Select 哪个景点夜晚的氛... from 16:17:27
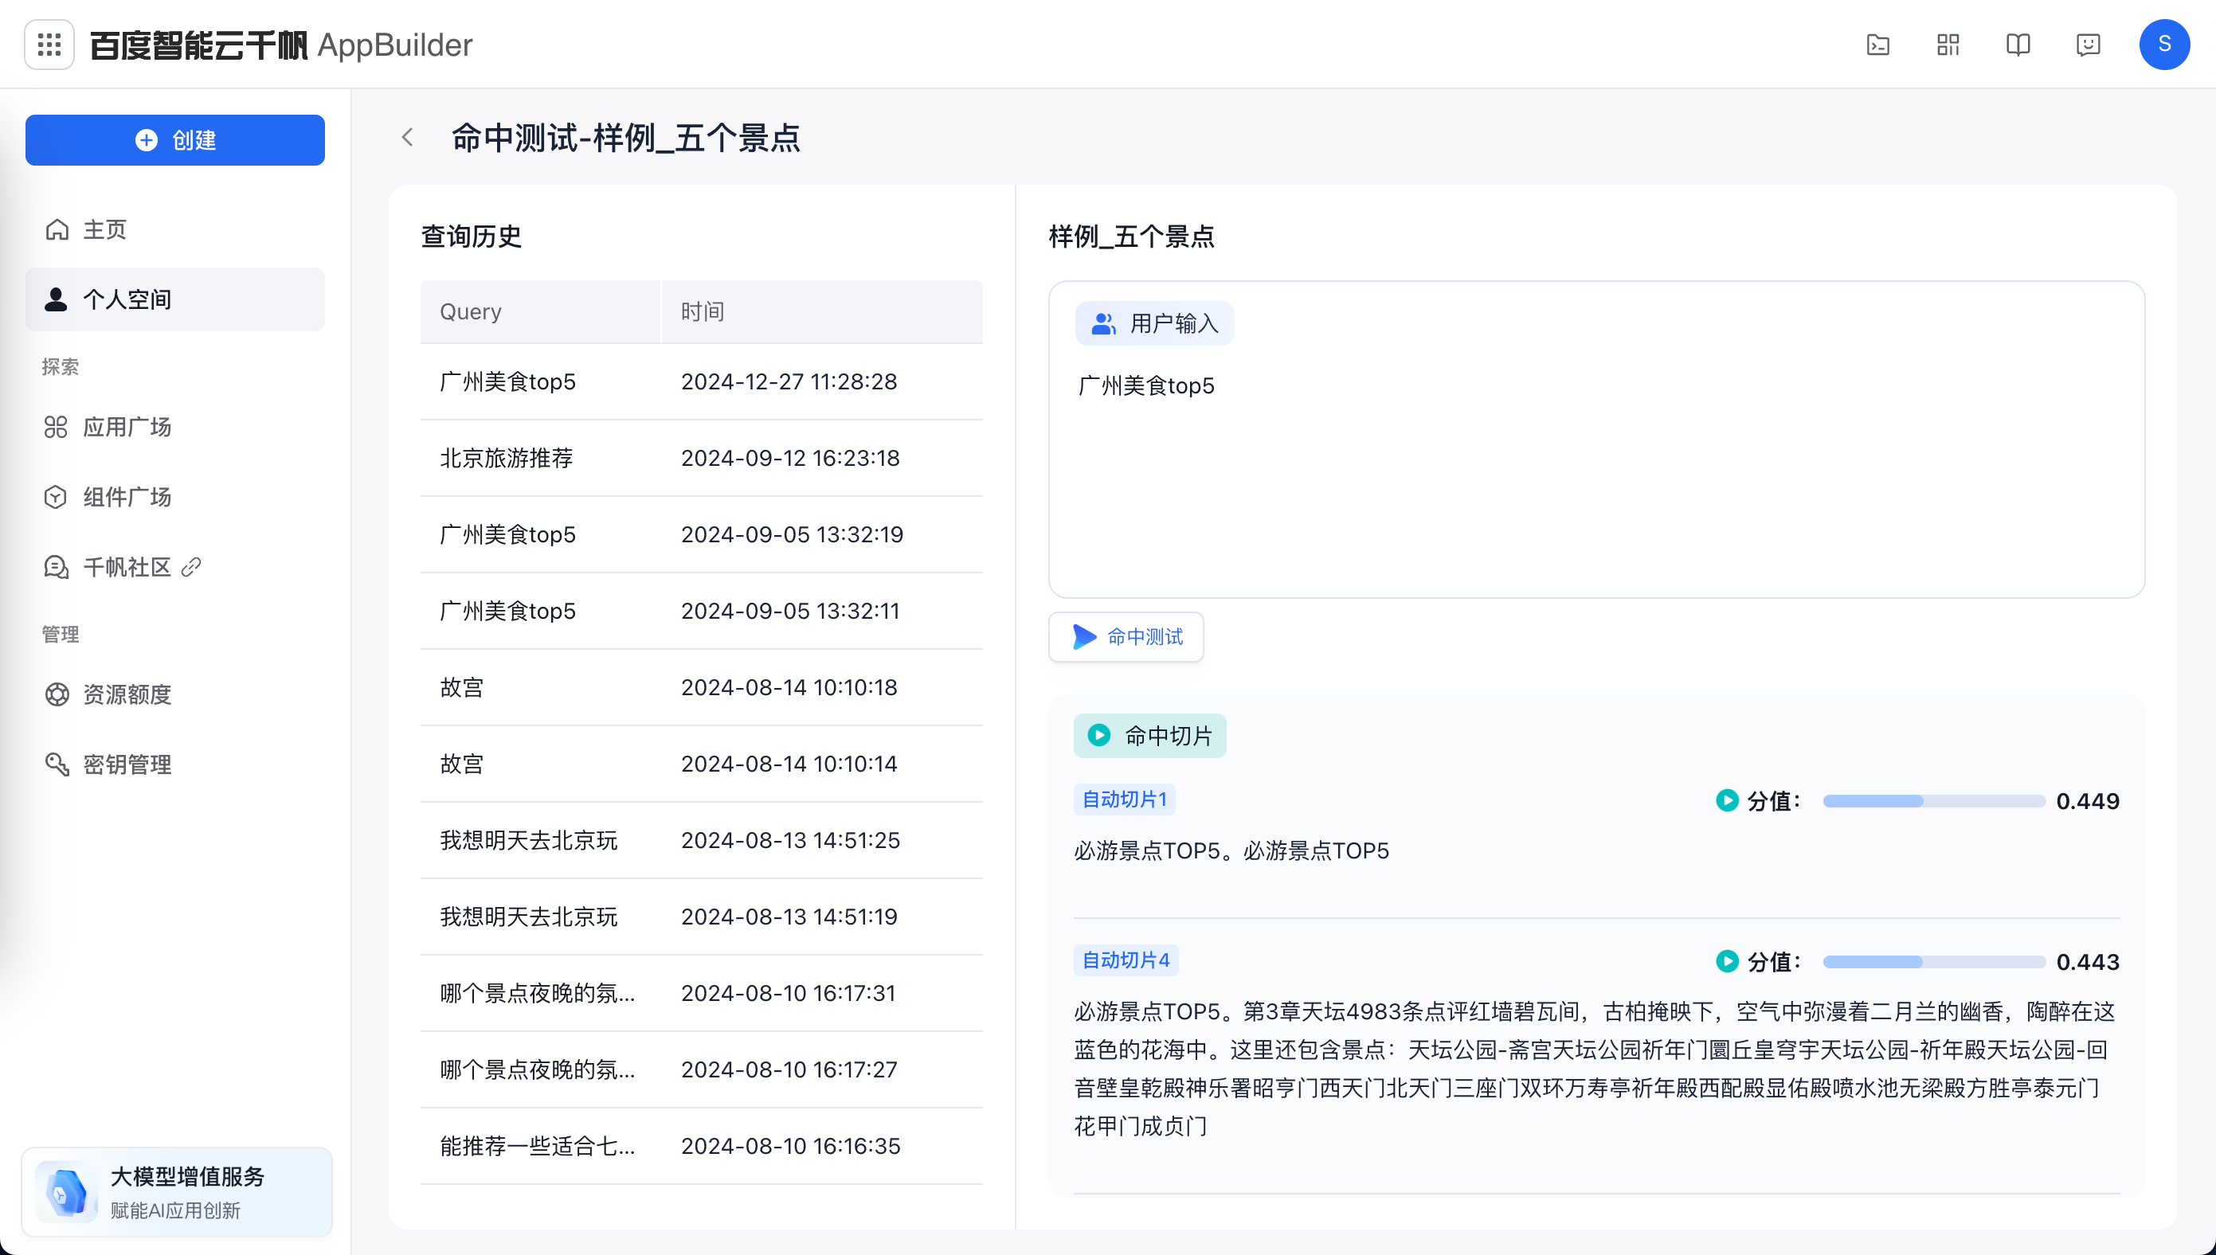Viewport: 2216px width, 1255px height. 701,1069
